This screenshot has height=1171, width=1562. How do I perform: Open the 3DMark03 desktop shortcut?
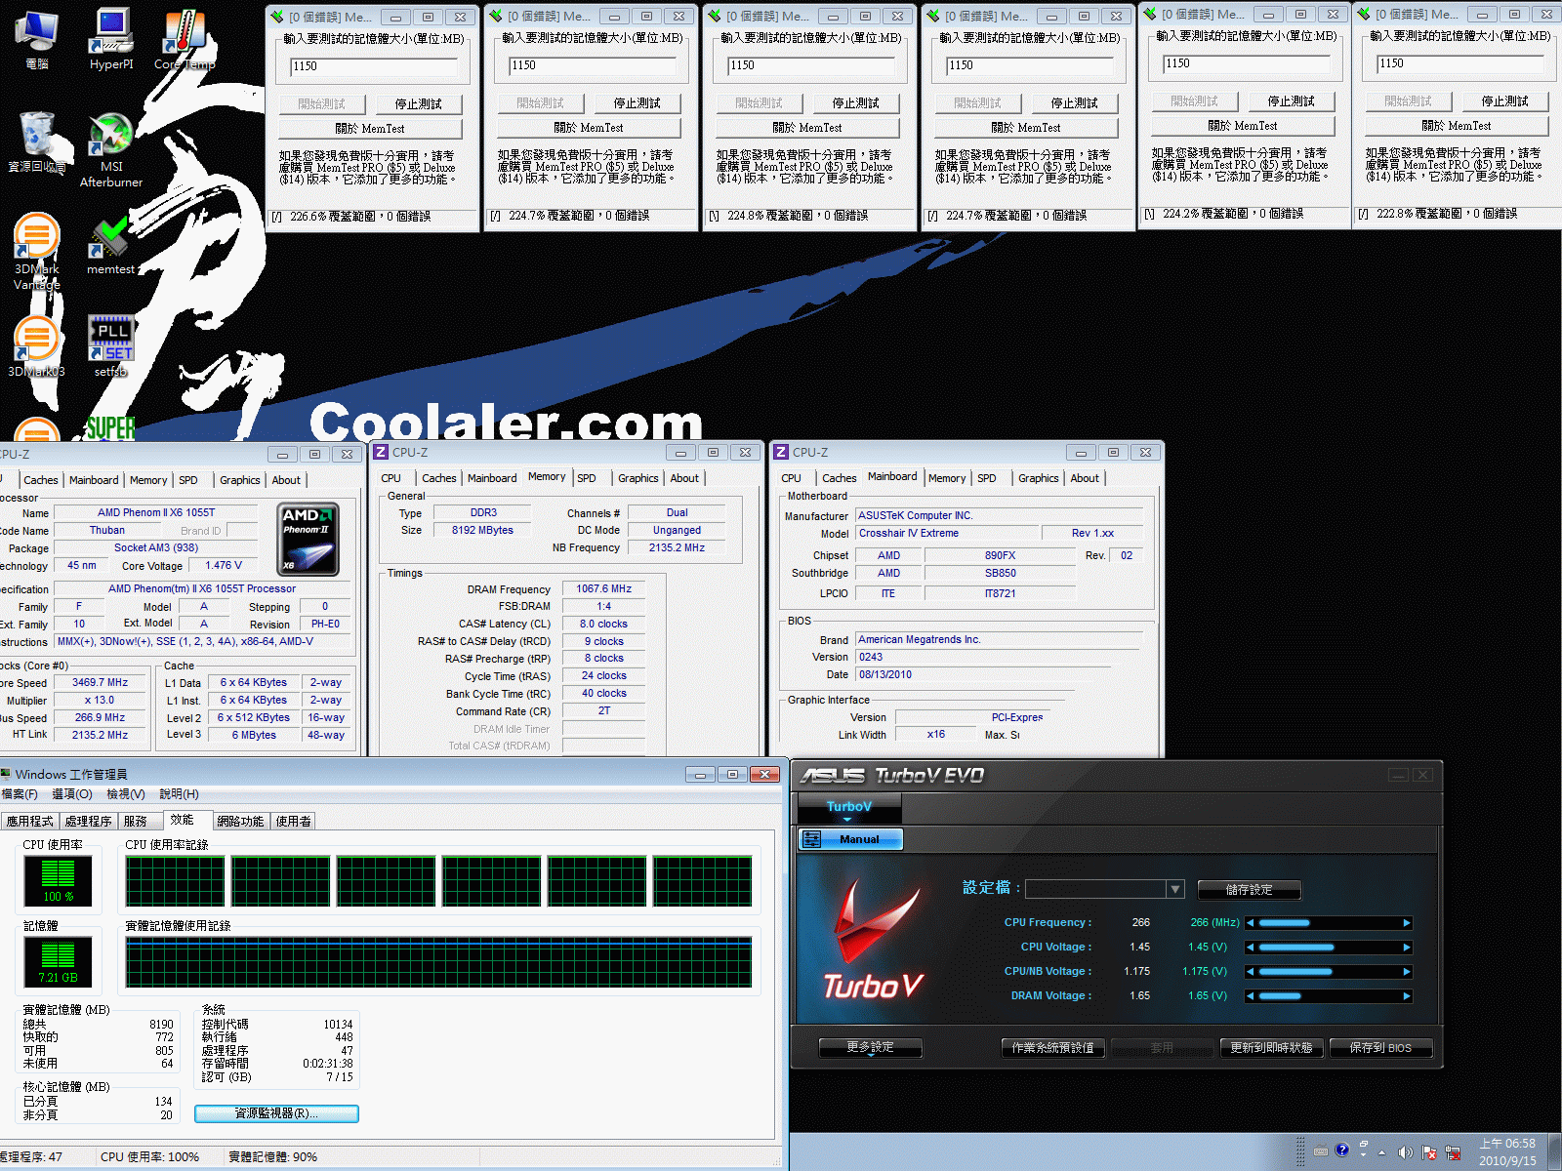click(37, 346)
